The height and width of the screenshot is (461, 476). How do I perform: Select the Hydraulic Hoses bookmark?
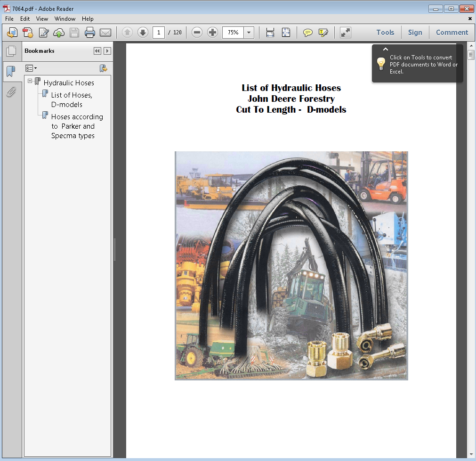click(x=69, y=82)
